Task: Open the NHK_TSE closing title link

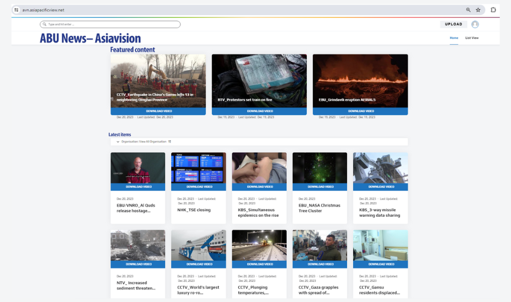Action: (194, 210)
